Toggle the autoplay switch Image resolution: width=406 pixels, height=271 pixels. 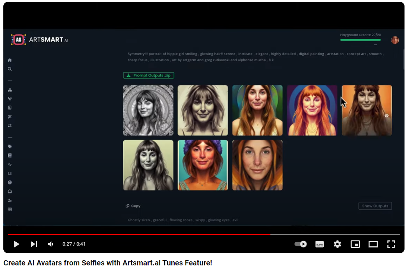tap(301, 244)
